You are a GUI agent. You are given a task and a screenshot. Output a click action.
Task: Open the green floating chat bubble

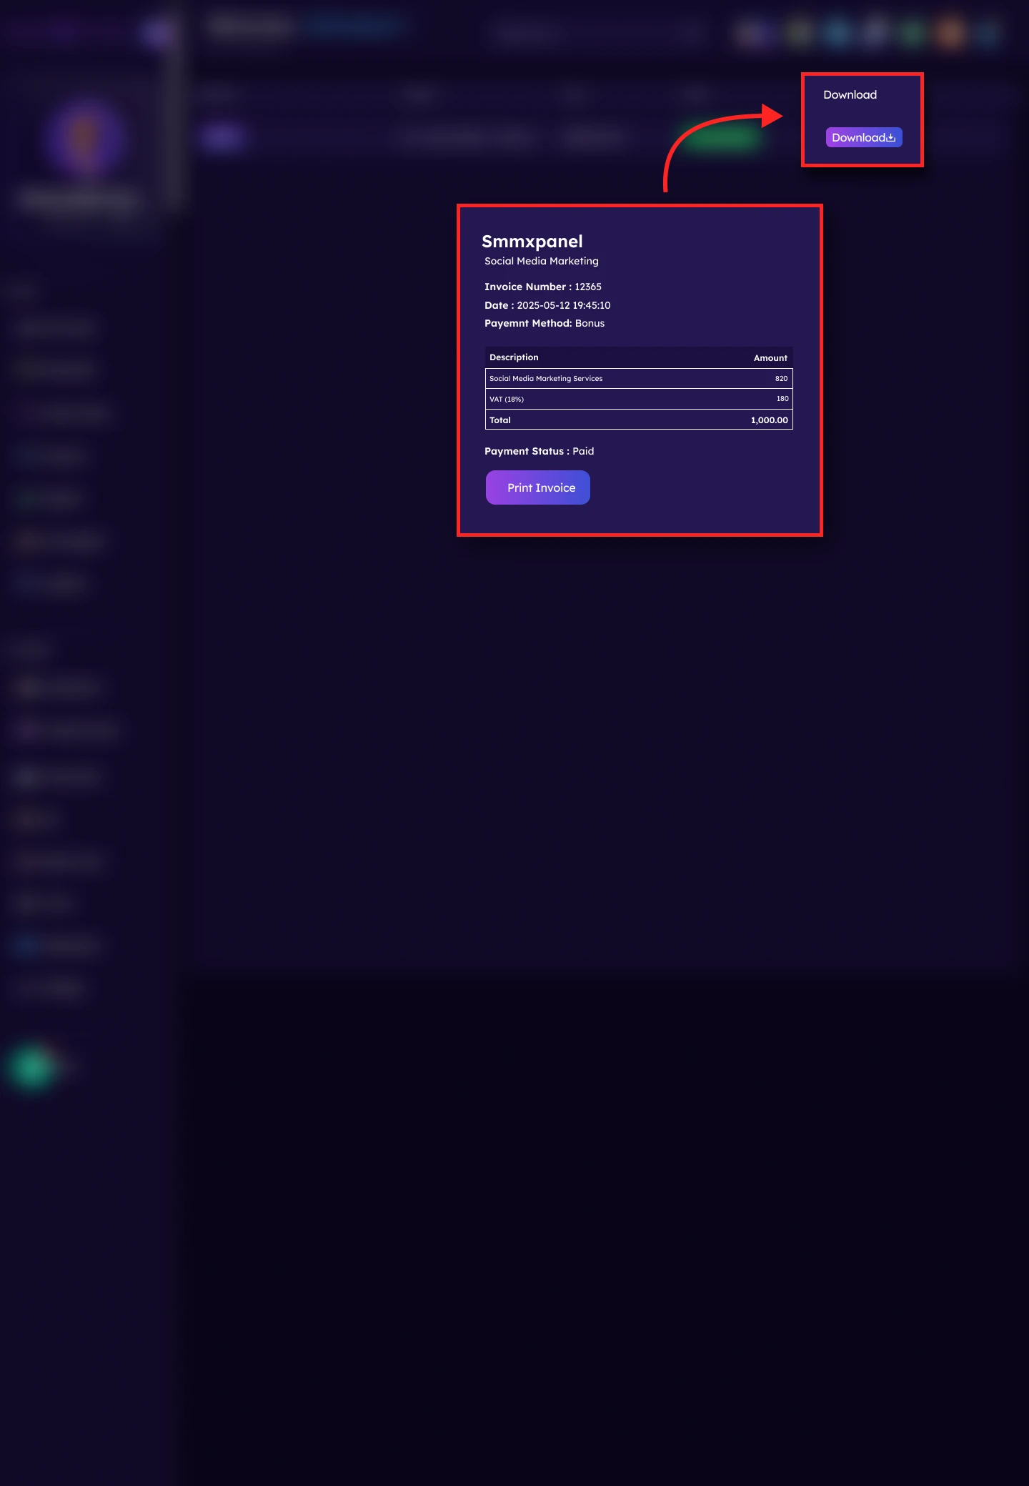[x=33, y=1066]
